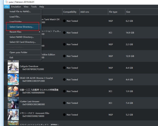158x126 pixels.
Task: Select the Caligula Overdose cover thumbnail
Action: point(13,68)
